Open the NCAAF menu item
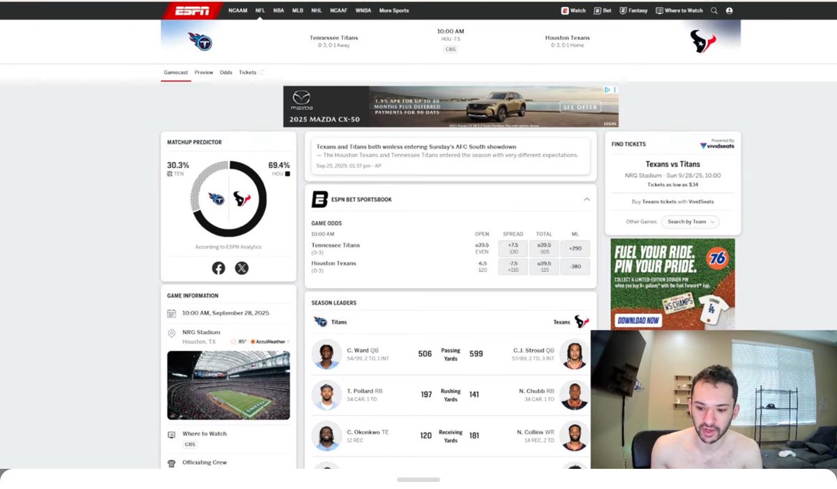Viewport: 837px width, 489px height. tap(339, 10)
